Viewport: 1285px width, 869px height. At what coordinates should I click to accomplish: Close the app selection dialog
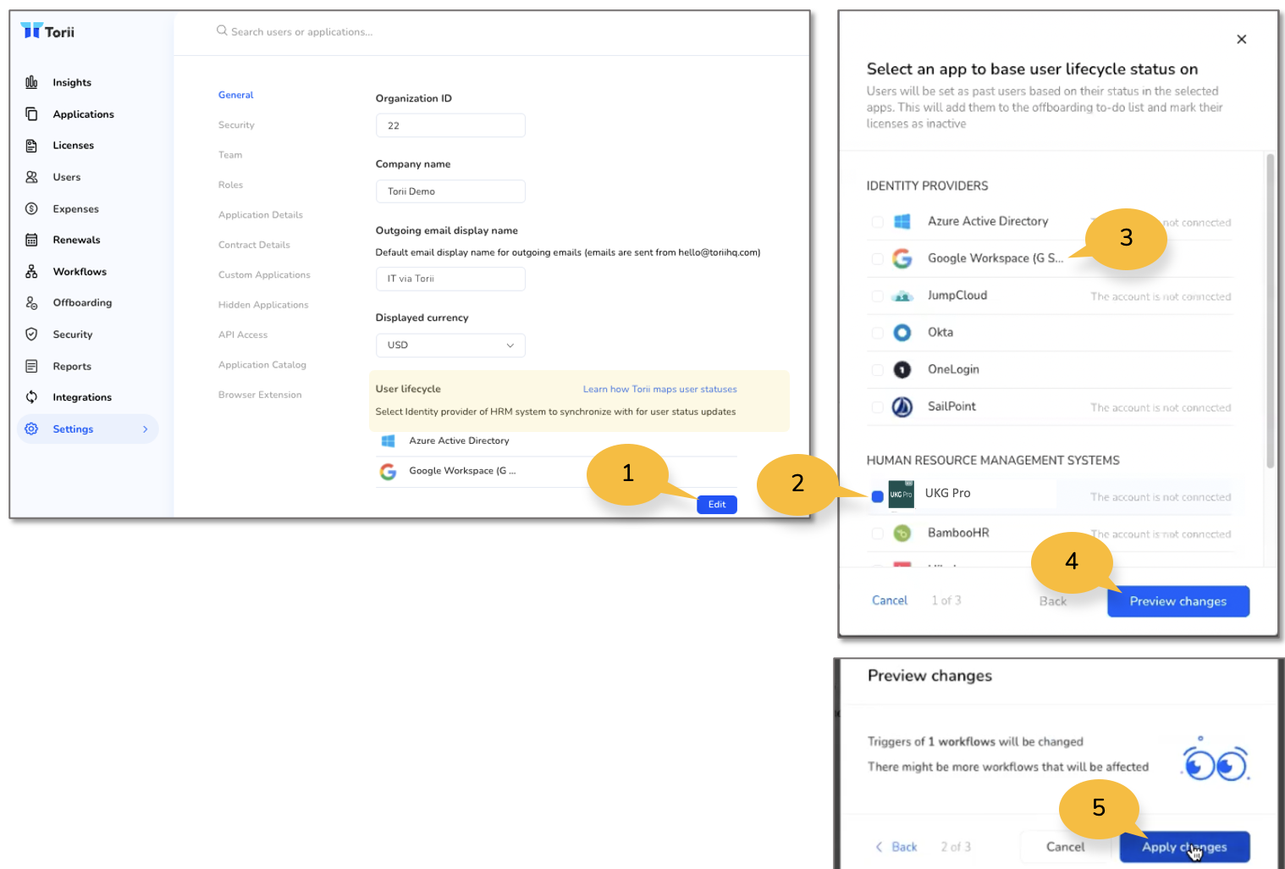tap(1241, 39)
